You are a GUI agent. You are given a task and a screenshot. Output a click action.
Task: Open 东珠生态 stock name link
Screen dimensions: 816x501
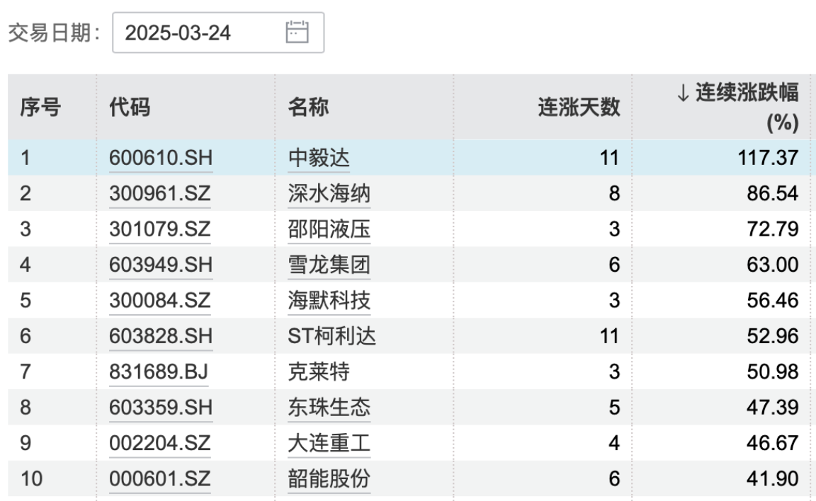tap(329, 408)
